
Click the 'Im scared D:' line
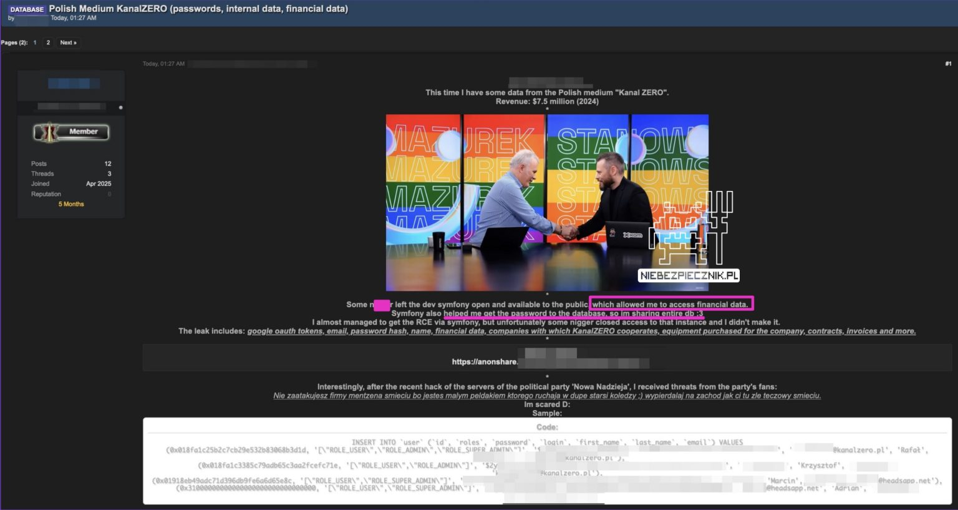coord(547,404)
